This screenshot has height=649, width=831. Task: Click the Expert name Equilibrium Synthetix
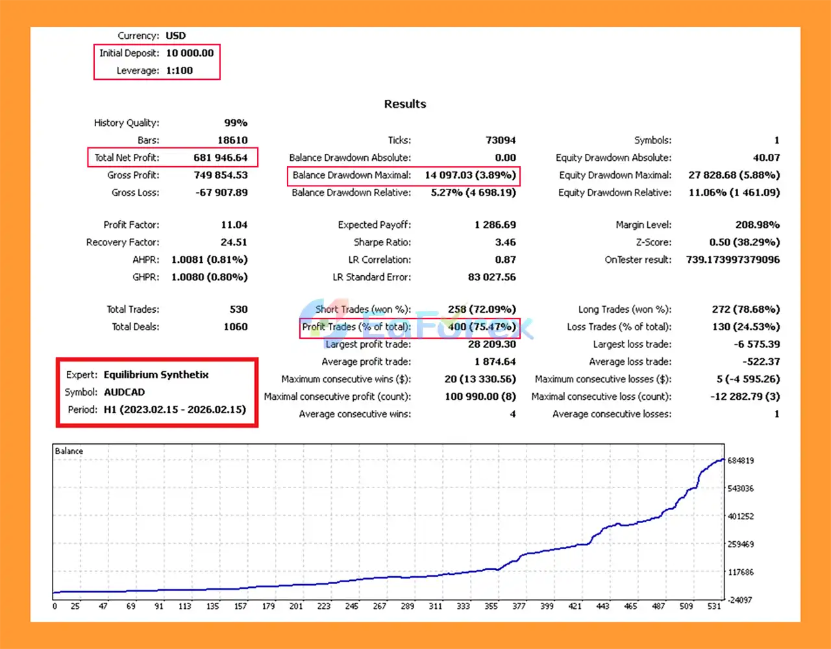(156, 375)
